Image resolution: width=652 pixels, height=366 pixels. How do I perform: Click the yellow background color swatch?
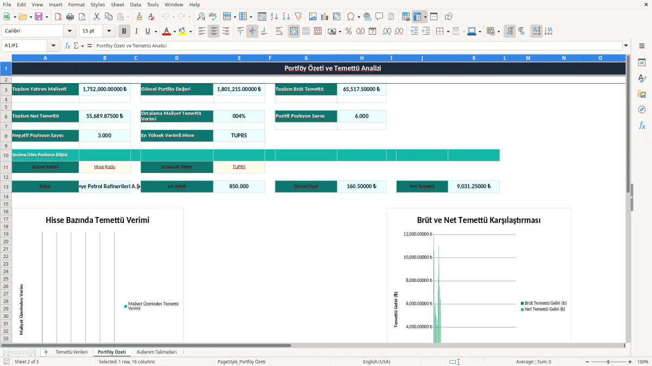[x=183, y=31]
